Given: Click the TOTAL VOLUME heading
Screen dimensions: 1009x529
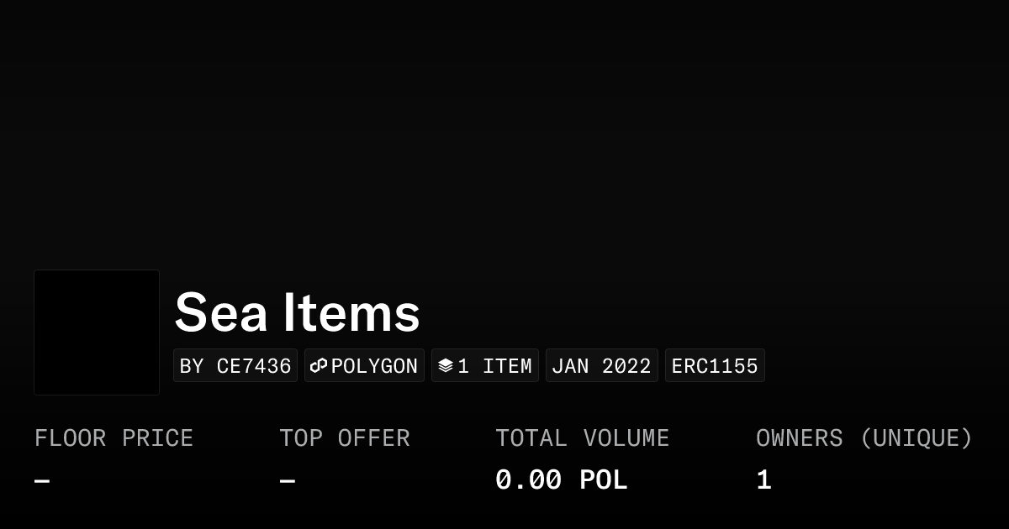Looking at the screenshot, I should click(x=582, y=438).
